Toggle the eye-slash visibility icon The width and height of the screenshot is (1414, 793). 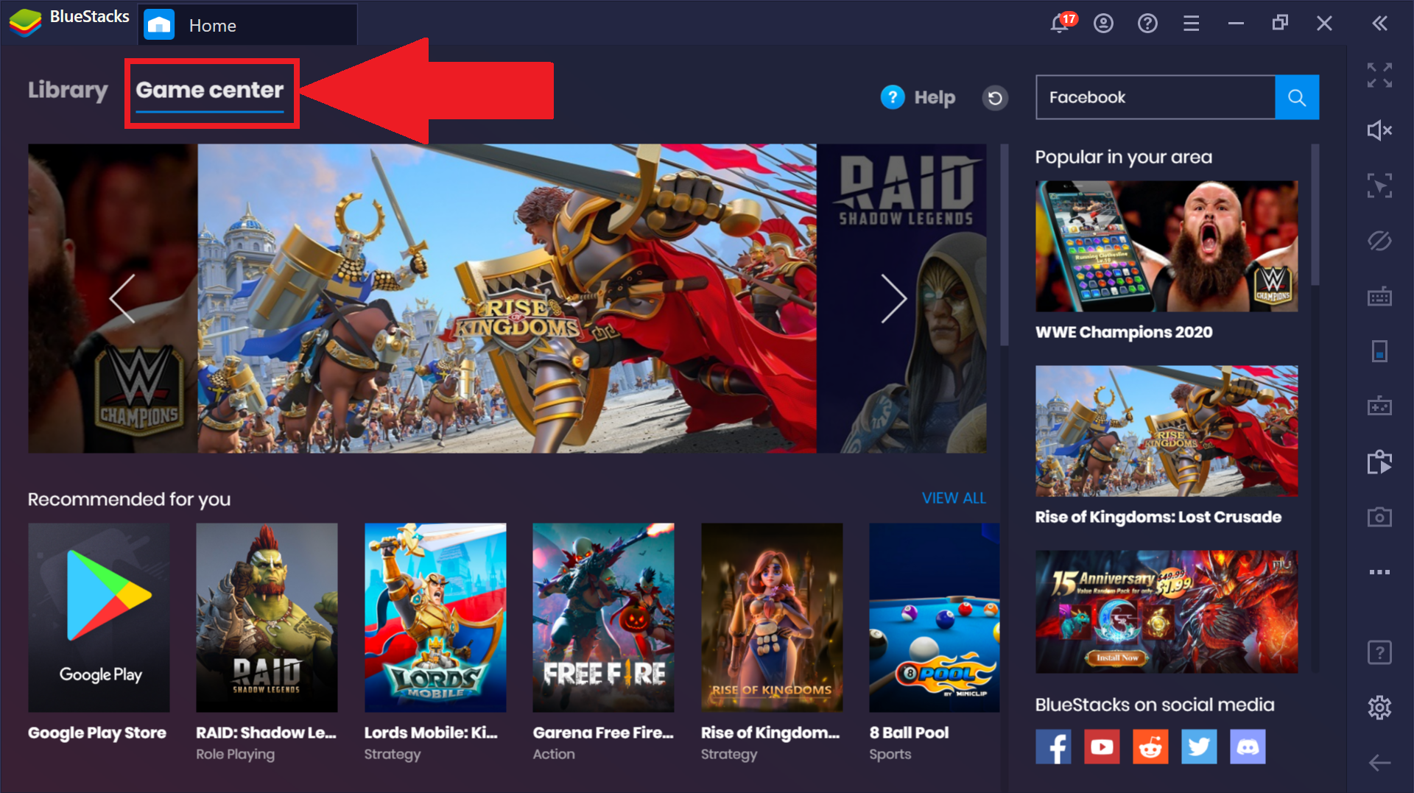tap(1379, 241)
